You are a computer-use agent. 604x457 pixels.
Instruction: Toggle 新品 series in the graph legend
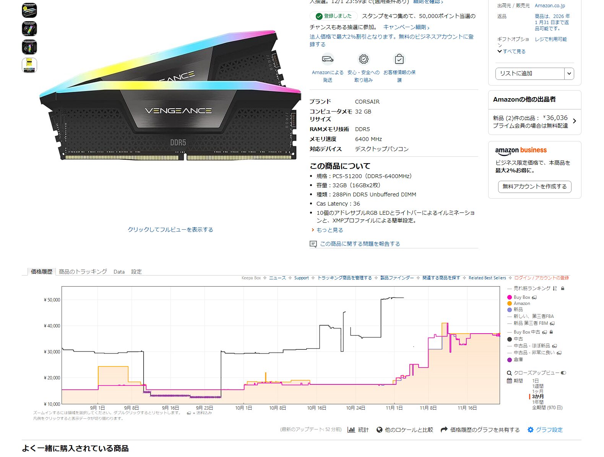tap(515, 310)
